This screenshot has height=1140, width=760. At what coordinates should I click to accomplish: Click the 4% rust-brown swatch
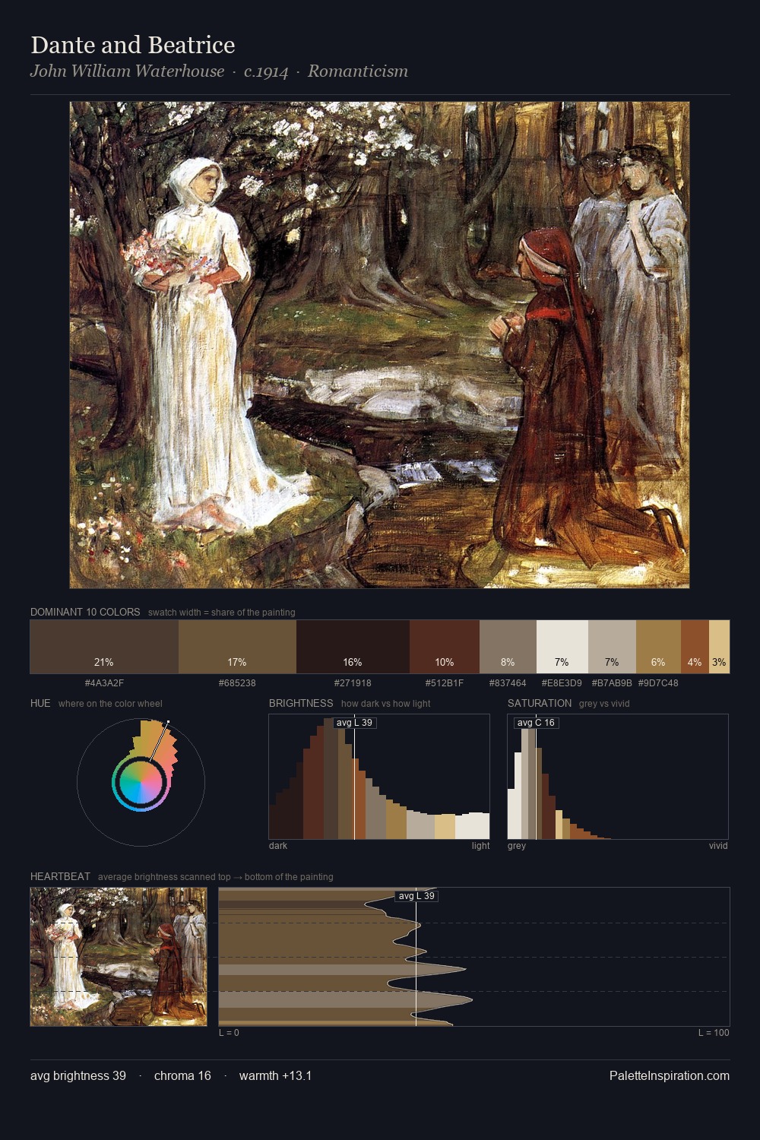695,647
